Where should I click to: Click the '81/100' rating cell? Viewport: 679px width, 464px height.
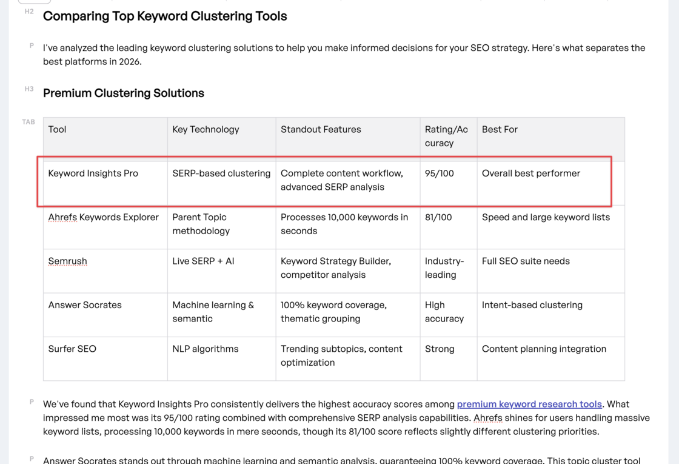click(x=449, y=227)
